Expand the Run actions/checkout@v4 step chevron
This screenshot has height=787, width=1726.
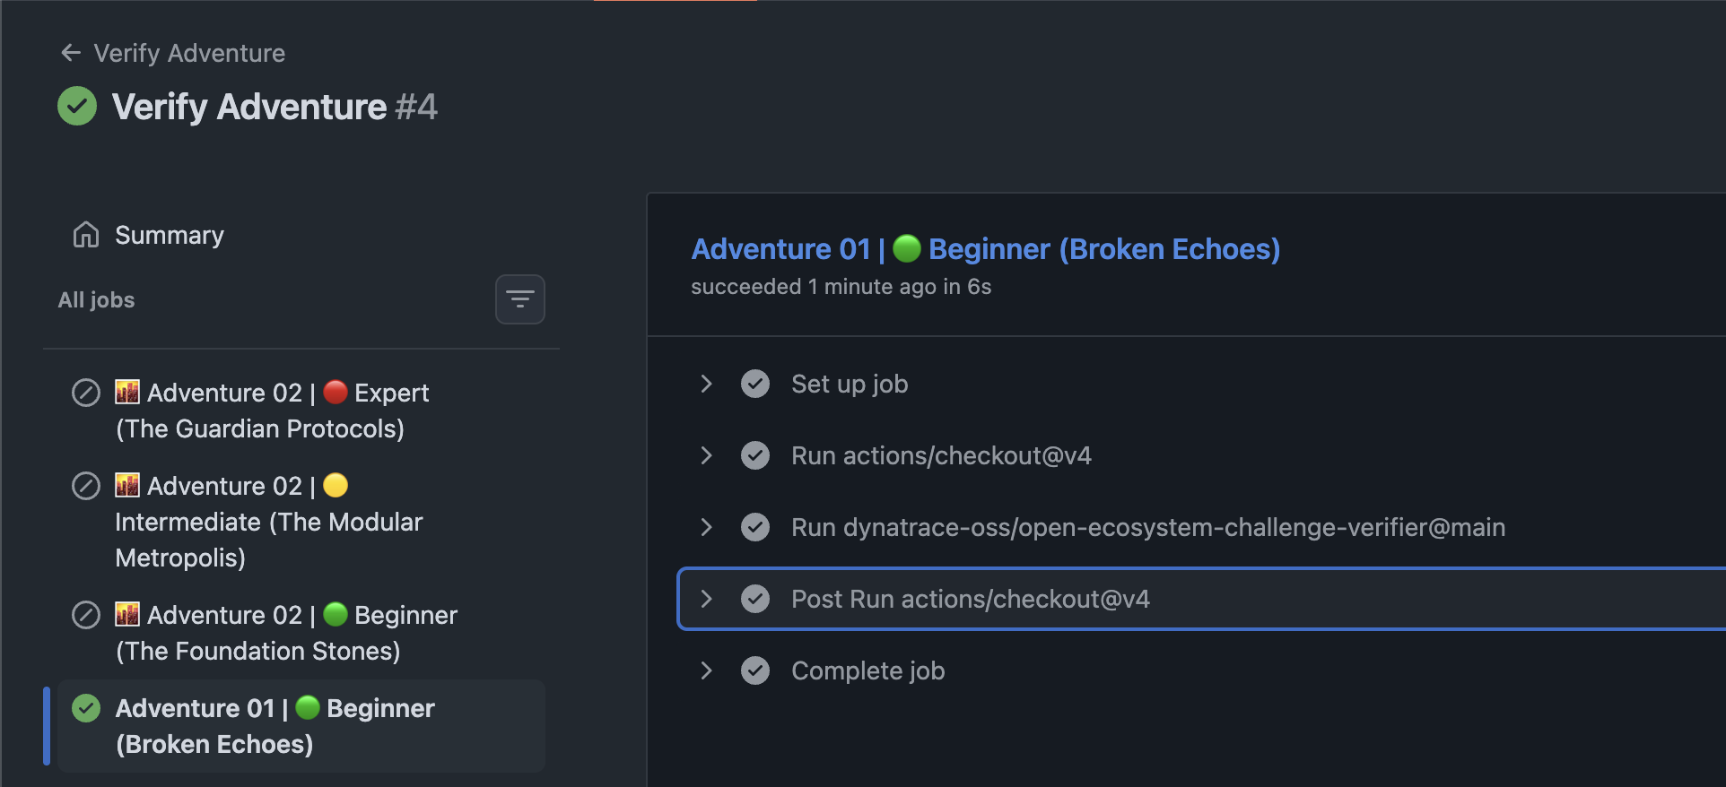coord(706,455)
